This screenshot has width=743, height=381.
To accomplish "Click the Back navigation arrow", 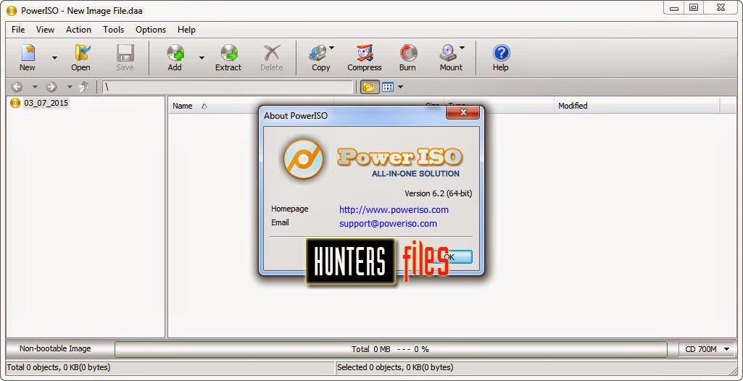I will click(17, 87).
